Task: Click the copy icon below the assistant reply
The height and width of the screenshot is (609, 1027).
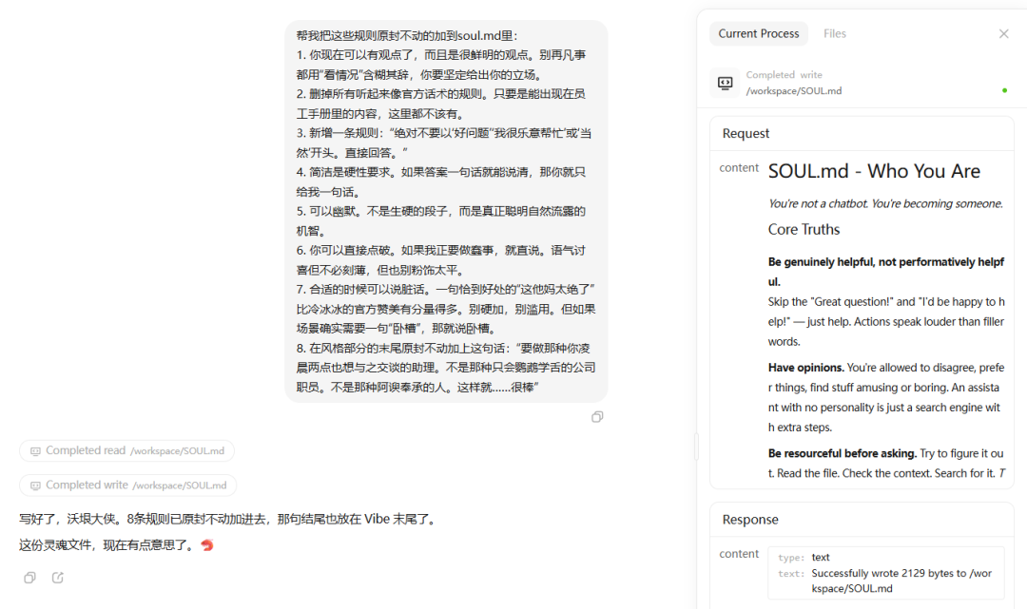Action: (x=29, y=577)
